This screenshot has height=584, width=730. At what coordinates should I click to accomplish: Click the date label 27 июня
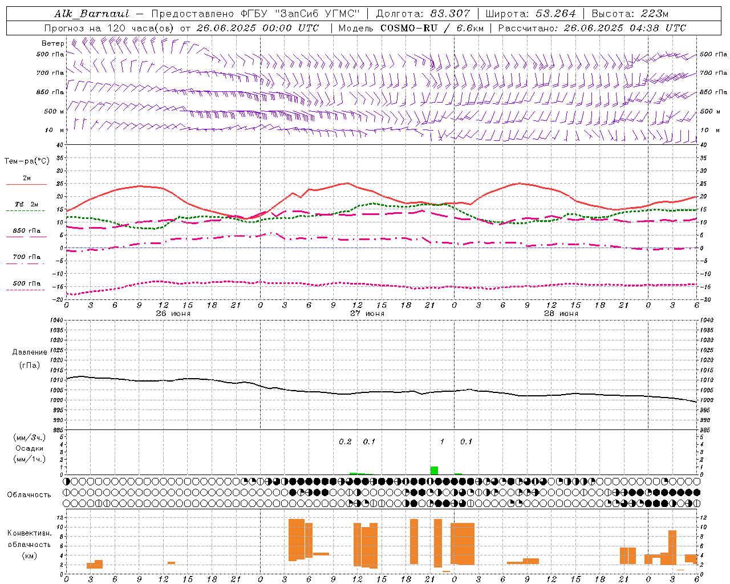click(x=367, y=314)
